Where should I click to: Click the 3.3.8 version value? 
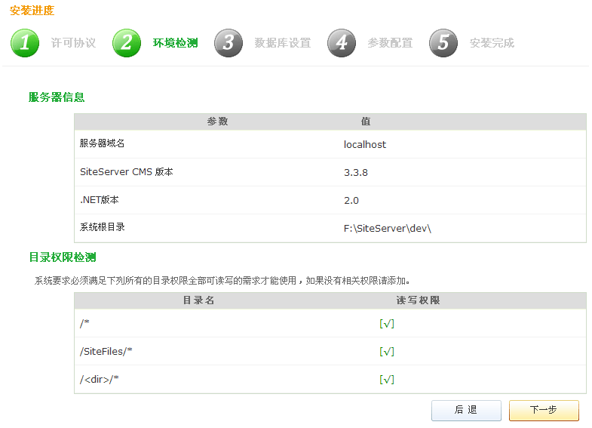[x=356, y=173]
